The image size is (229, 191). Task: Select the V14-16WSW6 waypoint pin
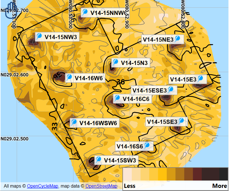pos(74,123)
